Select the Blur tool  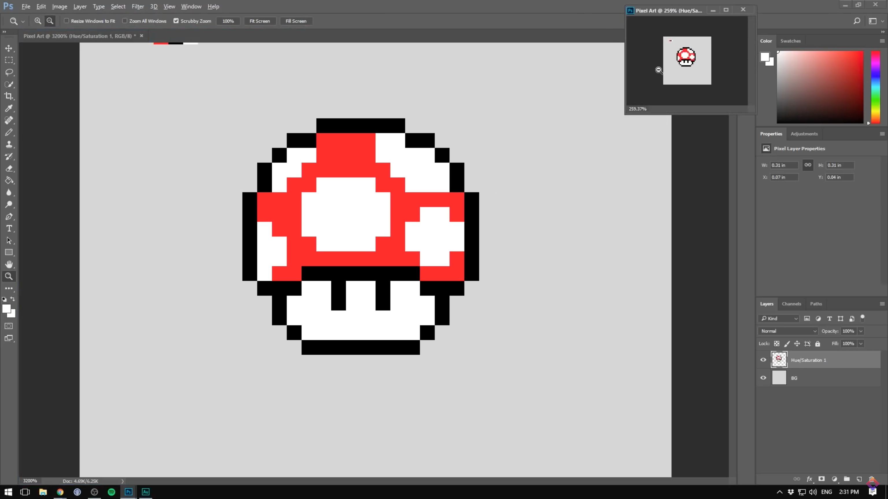click(x=9, y=193)
